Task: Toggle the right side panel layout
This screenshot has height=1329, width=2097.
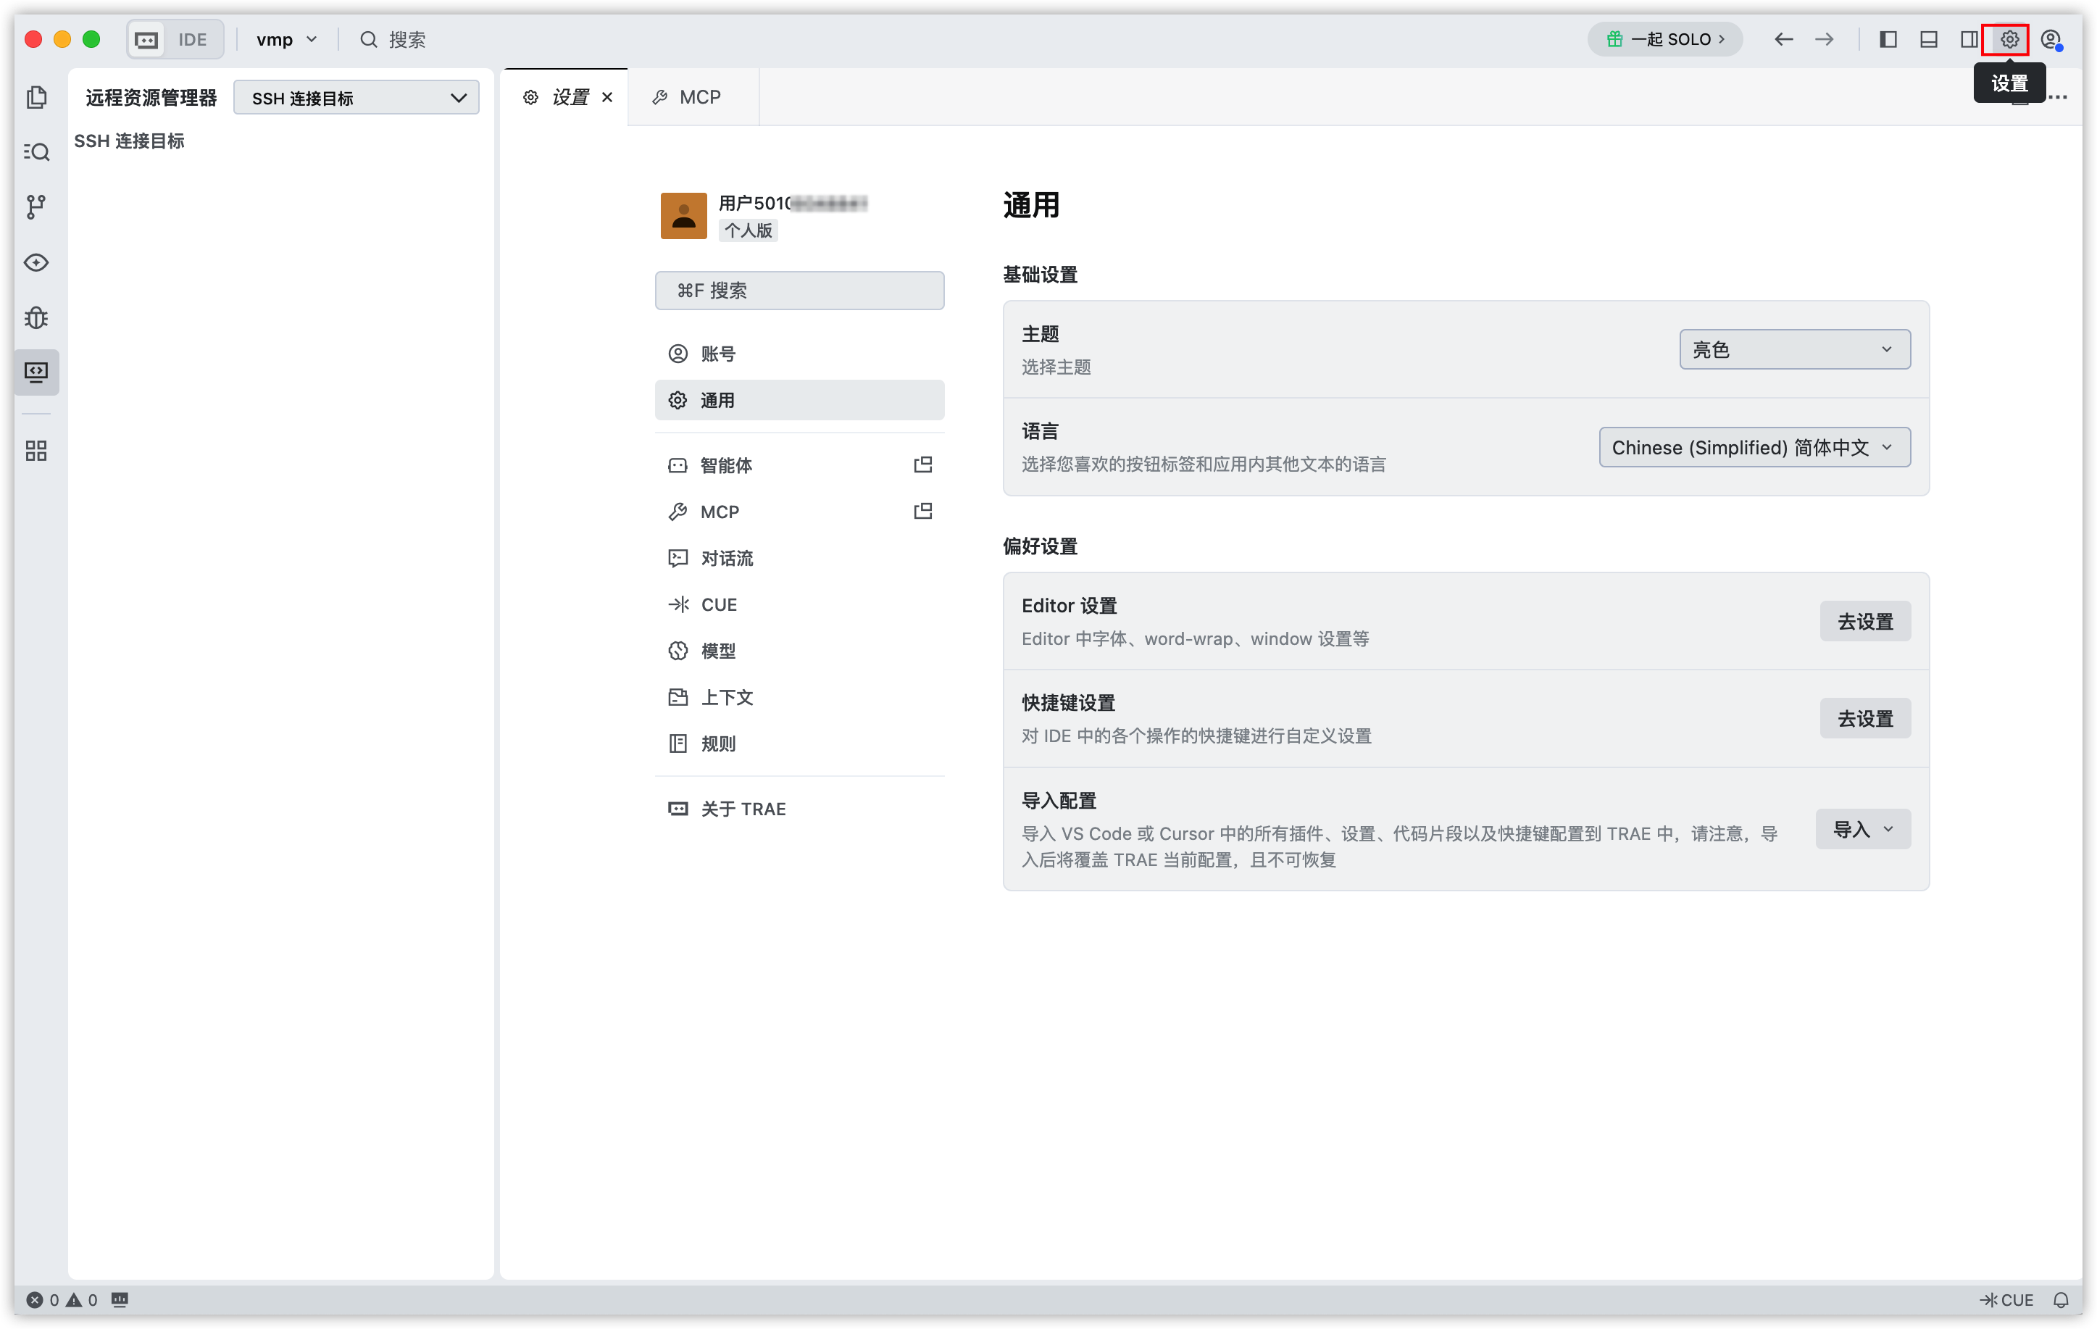Action: [x=1968, y=39]
